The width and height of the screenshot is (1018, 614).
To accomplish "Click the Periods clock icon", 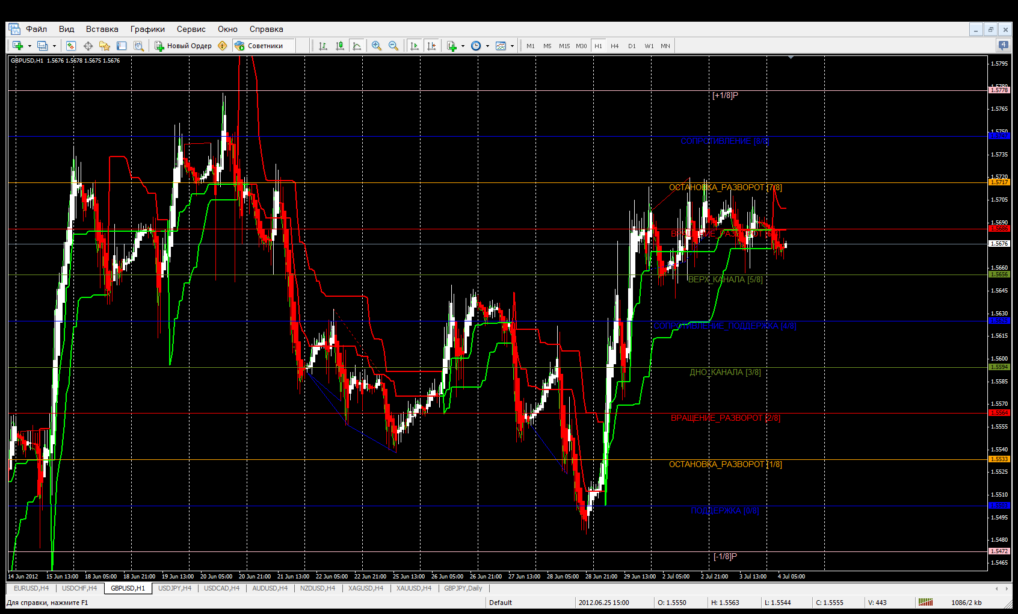I will [476, 46].
